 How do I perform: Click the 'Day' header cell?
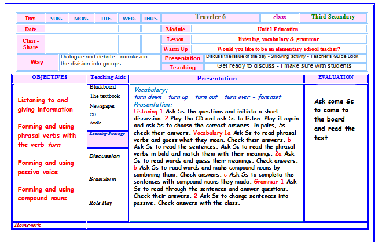pos(31,19)
